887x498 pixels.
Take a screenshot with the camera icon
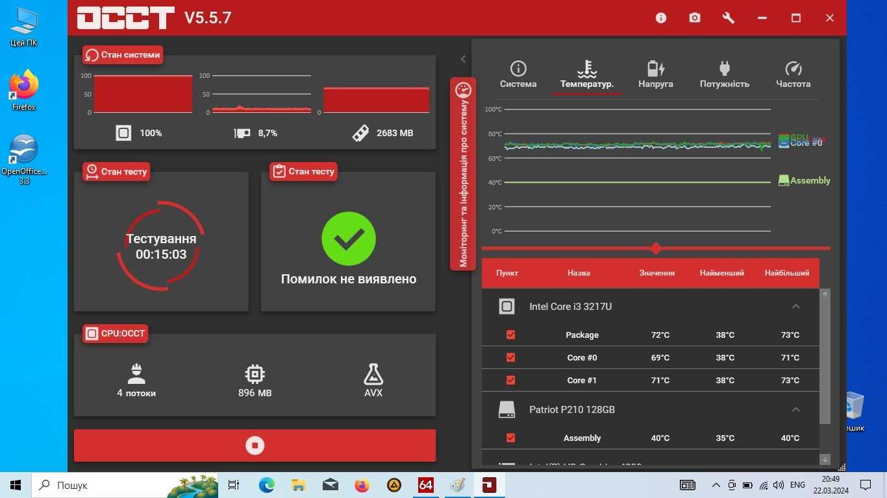[x=695, y=18]
